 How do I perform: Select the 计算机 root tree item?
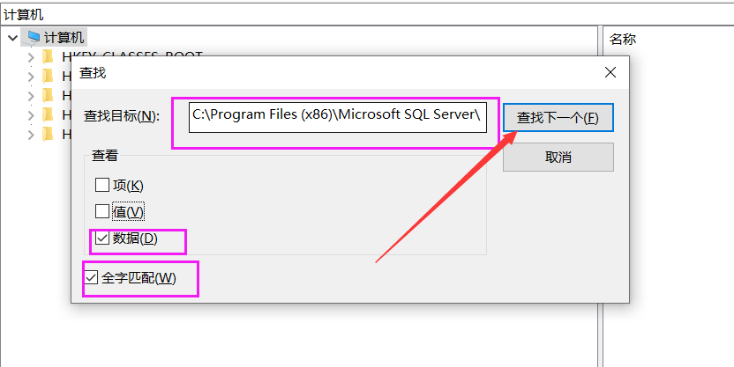pyautogui.click(x=64, y=37)
